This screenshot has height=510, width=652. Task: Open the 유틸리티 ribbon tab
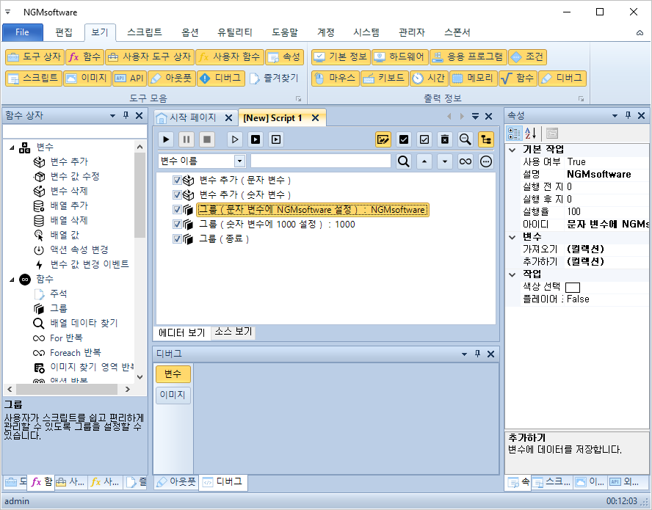234,32
